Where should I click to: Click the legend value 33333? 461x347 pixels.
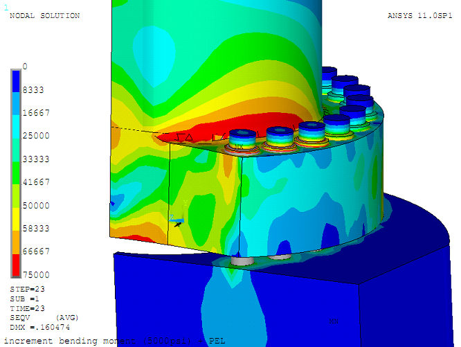tap(36, 159)
